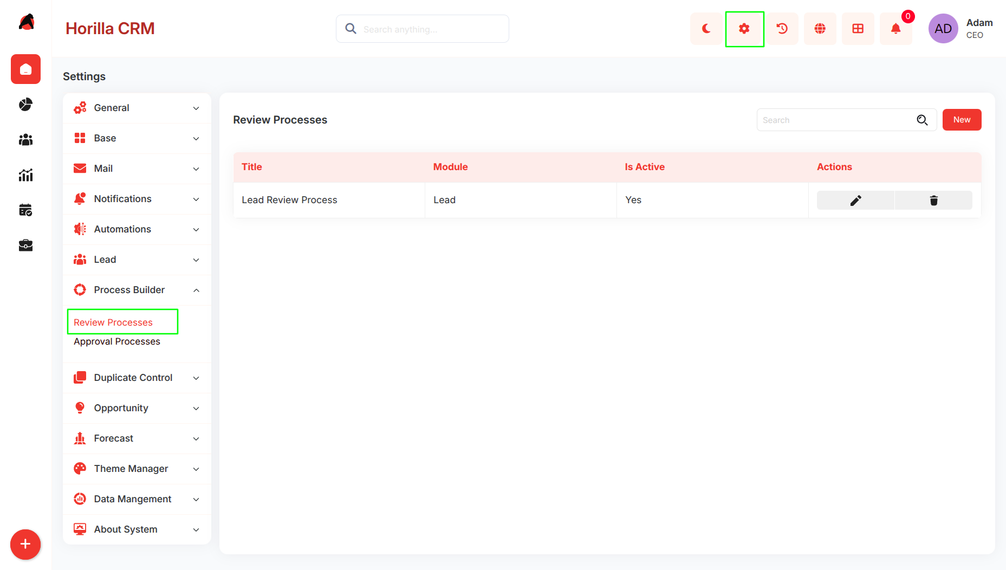Open the recent history clock icon
1006x570 pixels.
coord(782,29)
